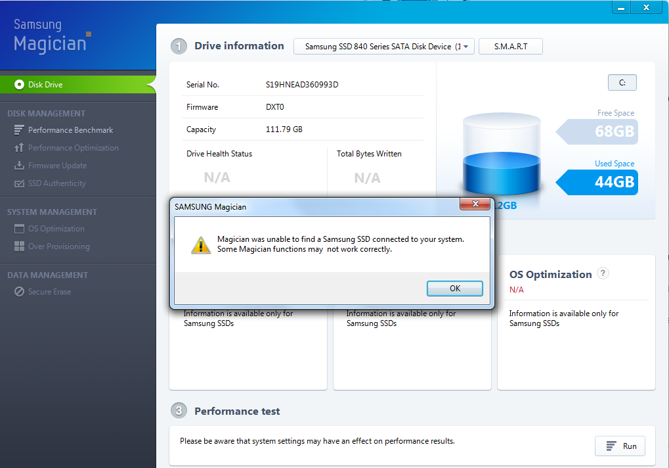Viewport: 669px width, 468px height.
Task: Click serial number S19HNEAD360993D
Action: (x=302, y=85)
